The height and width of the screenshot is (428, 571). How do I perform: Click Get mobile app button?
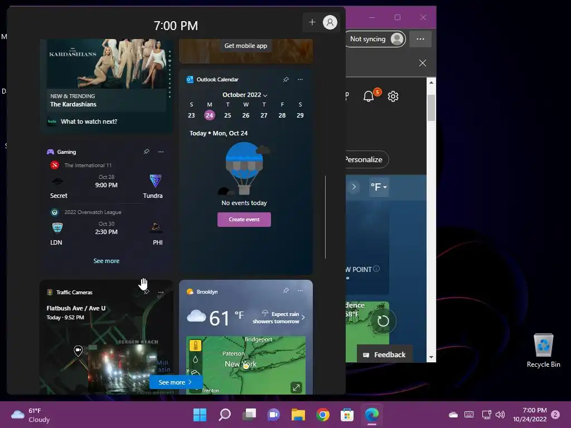[x=245, y=46]
